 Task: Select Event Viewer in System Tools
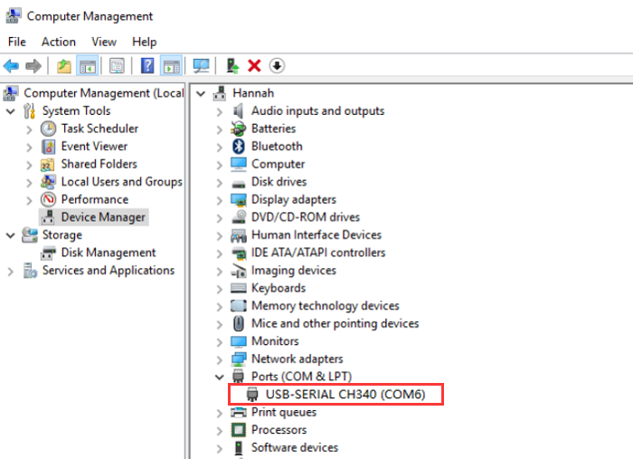94,147
